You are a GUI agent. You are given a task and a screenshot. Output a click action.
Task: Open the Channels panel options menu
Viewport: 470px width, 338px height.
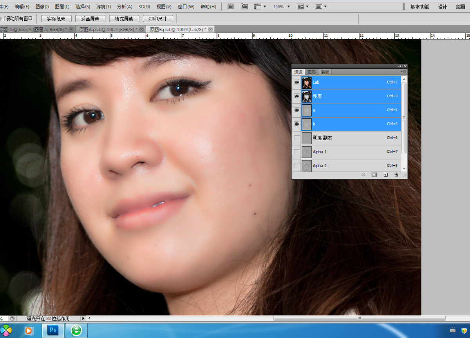[x=404, y=72]
